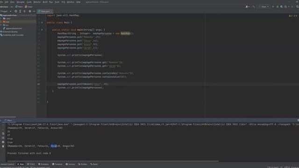Open the File menu
Screen dimensions: 299x168
click(1, 2)
